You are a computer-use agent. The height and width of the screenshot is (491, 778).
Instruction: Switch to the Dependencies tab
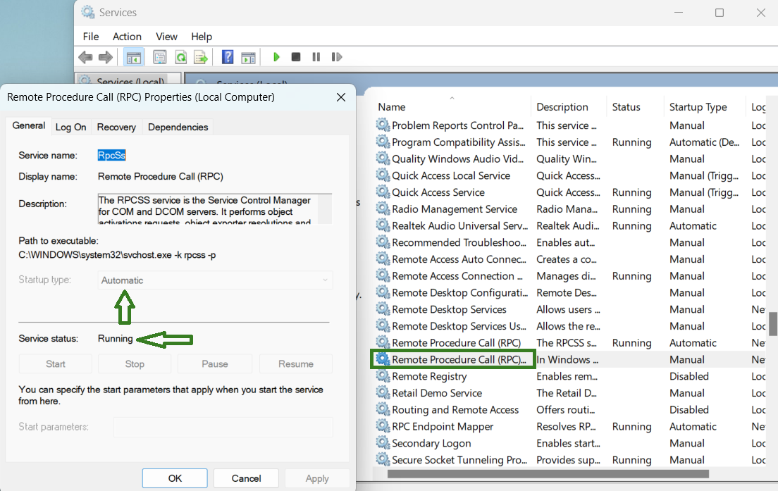(178, 127)
